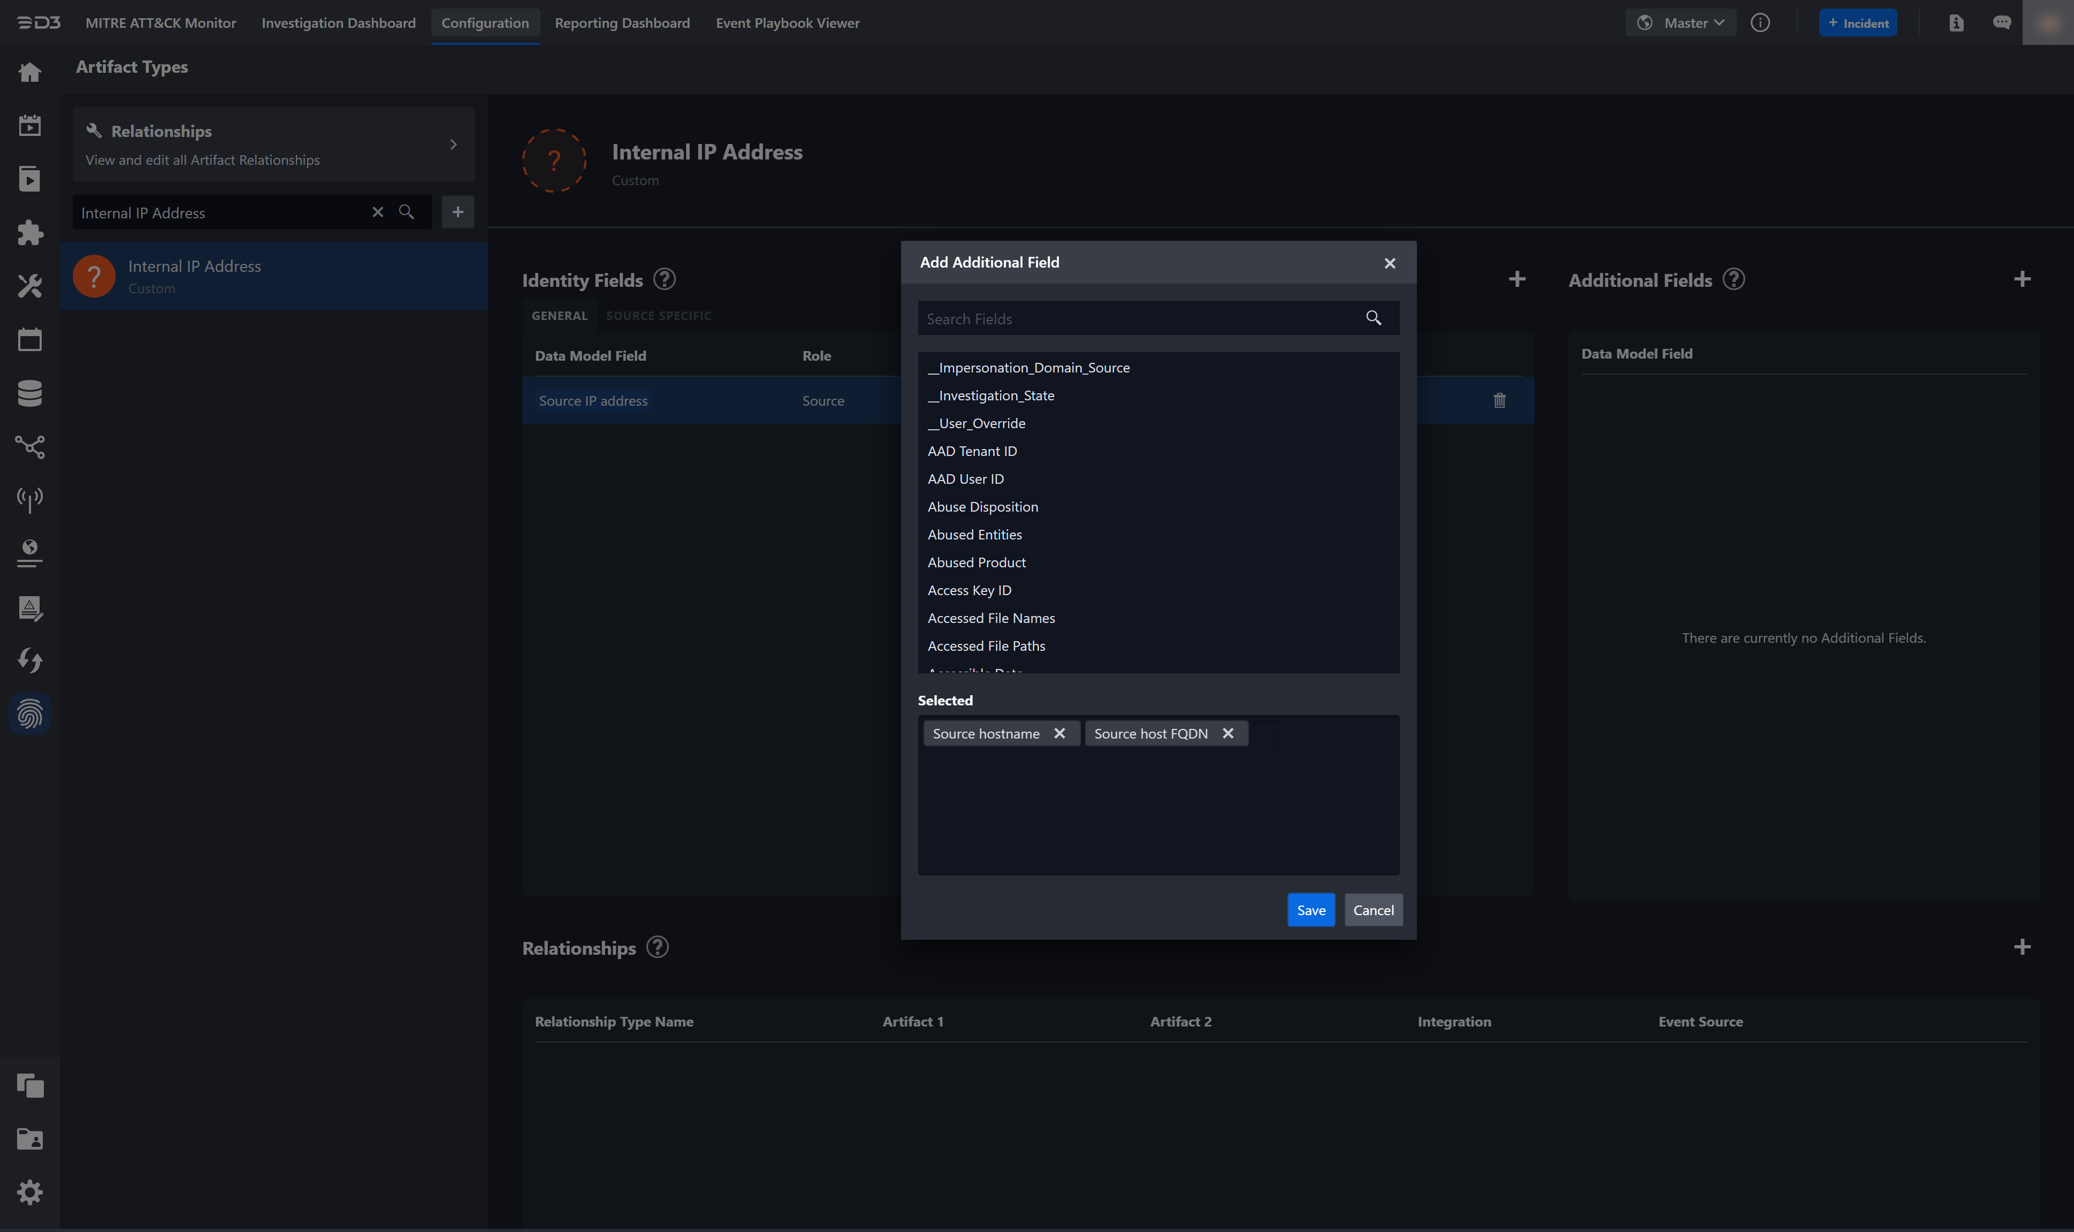Remove the Source hostname selected chip
The width and height of the screenshot is (2074, 1232).
[x=1059, y=733]
